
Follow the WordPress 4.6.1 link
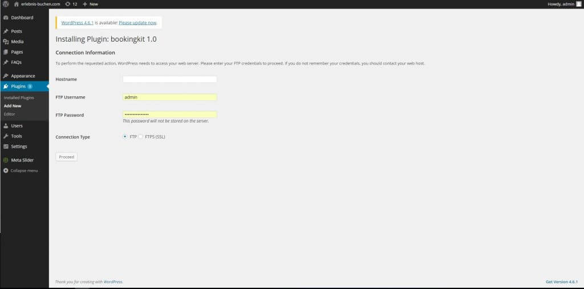pos(78,23)
